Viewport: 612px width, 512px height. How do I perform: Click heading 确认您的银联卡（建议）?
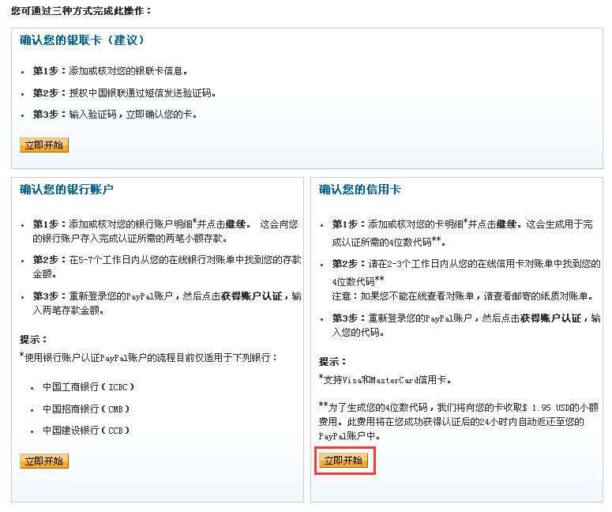tap(82, 40)
